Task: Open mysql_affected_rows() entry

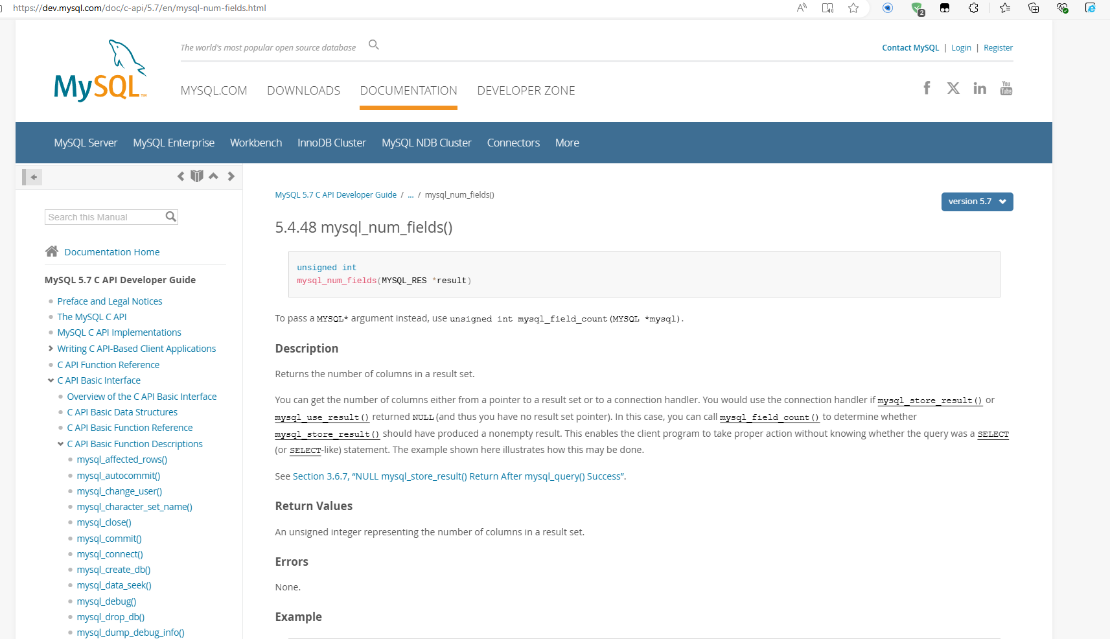Action: (x=122, y=459)
